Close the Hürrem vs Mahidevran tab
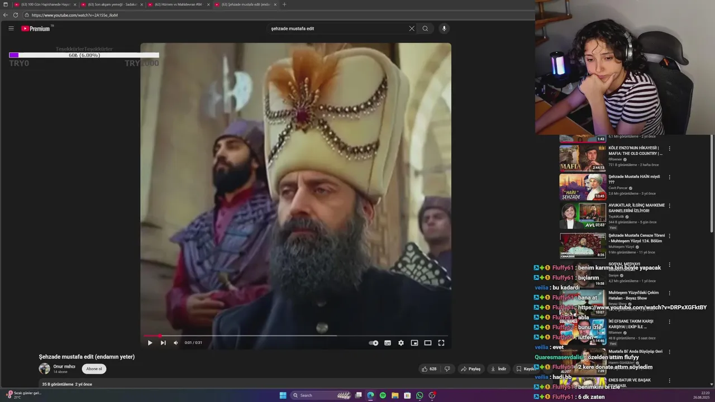The height and width of the screenshot is (402, 715). 208,4
